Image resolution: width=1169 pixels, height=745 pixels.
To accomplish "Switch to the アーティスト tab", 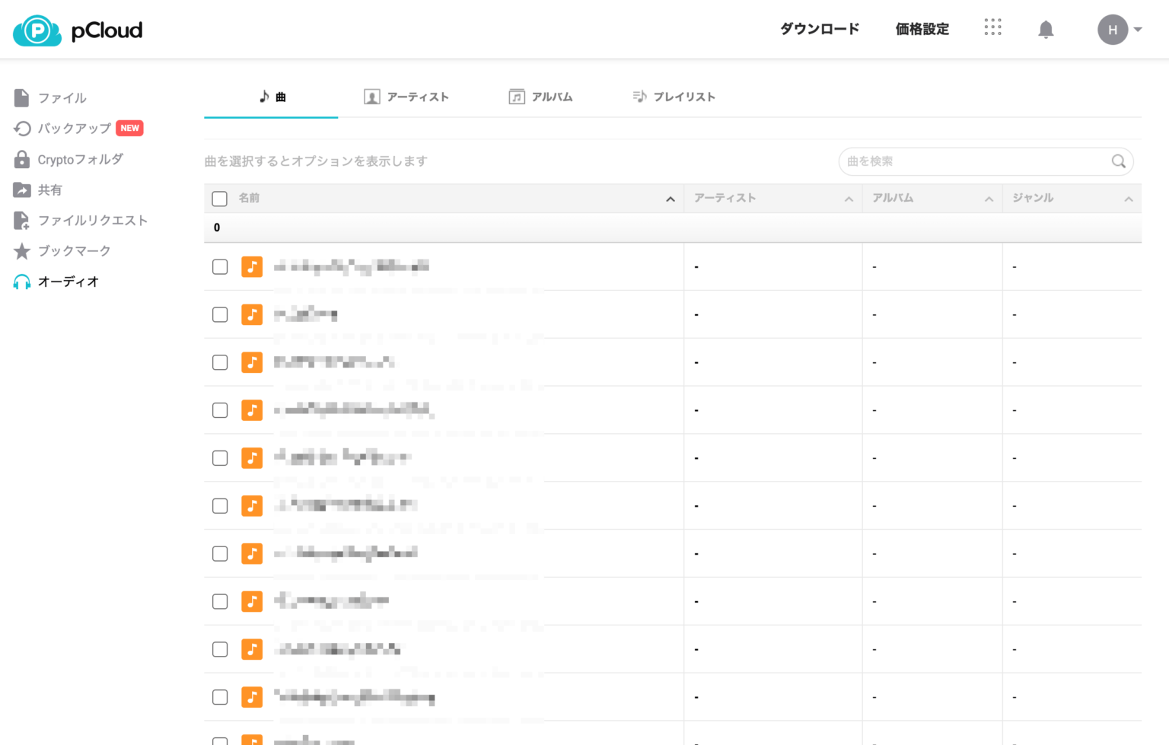I will click(406, 97).
